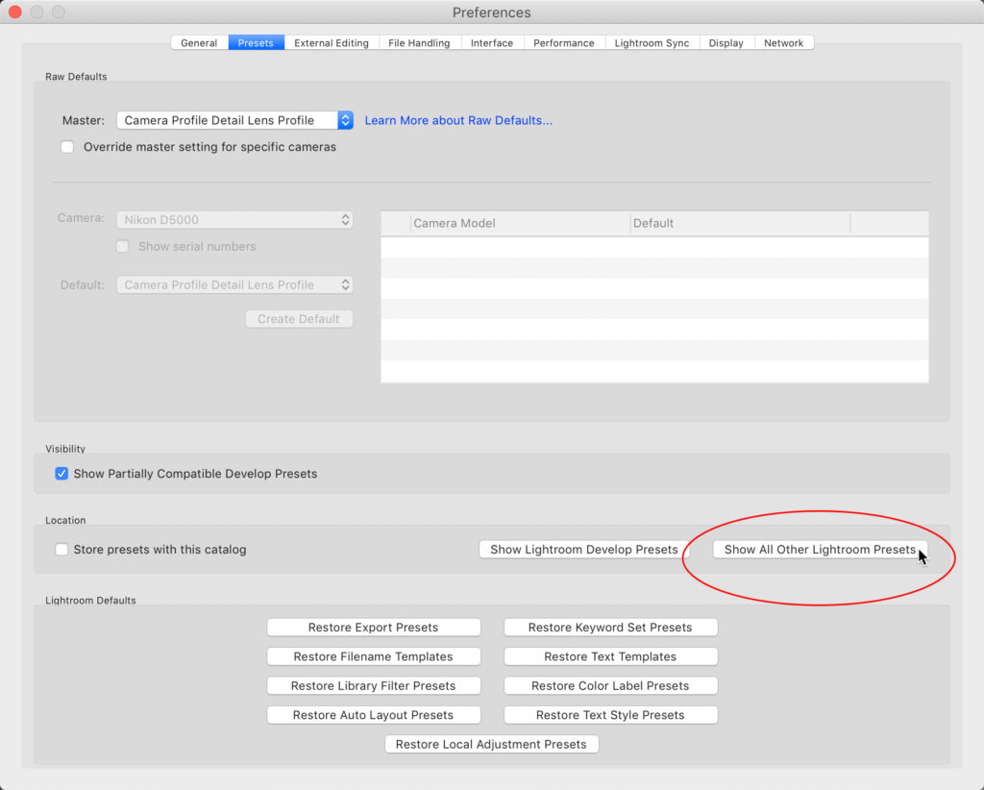This screenshot has width=984, height=790.
Task: Select the Interface tab
Action: (x=491, y=42)
